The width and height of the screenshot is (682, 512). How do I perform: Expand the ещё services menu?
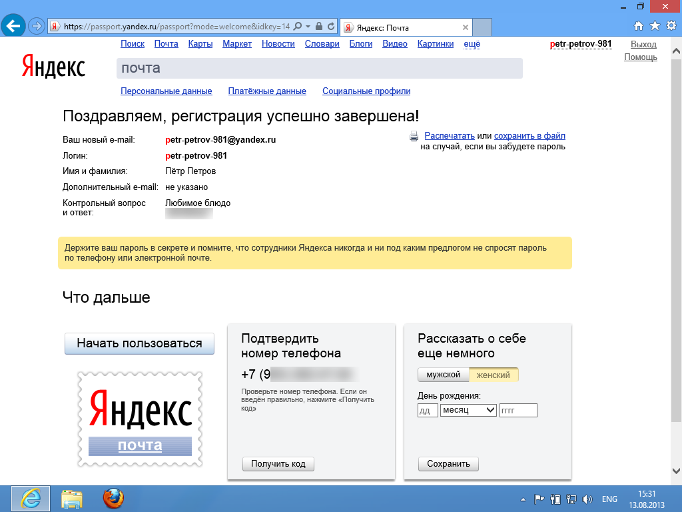472,43
